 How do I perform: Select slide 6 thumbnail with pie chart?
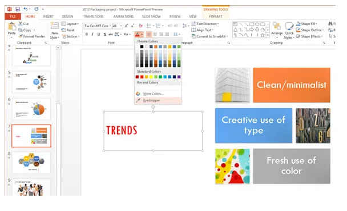click(x=31, y=109)
